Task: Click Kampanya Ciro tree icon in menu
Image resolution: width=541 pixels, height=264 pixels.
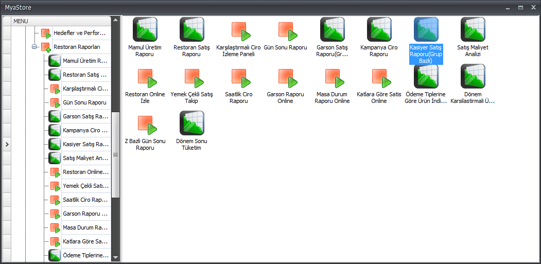Action: tap(55, 130)
